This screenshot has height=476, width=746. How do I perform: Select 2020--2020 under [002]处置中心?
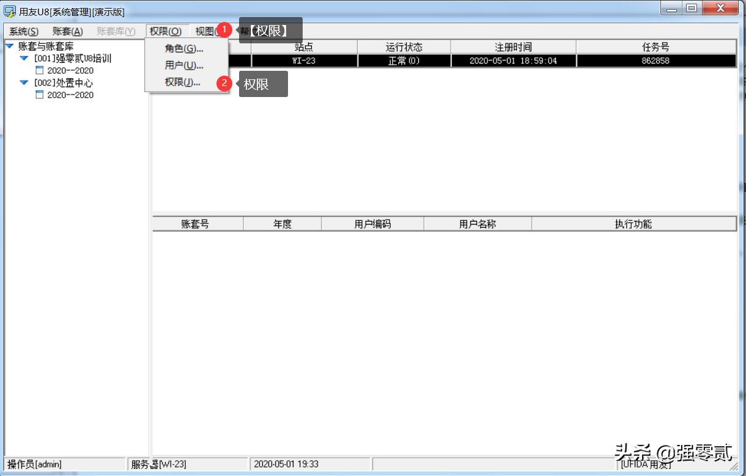[x=71, y=95]
